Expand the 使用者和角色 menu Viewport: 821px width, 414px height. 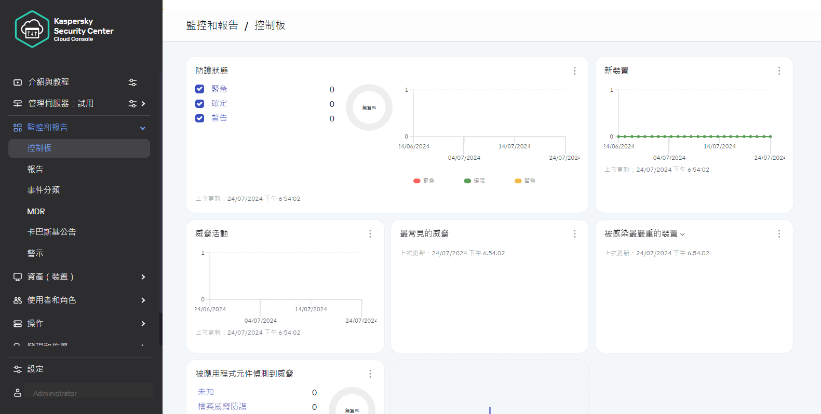pyautogui.click(x=143, y=300)
